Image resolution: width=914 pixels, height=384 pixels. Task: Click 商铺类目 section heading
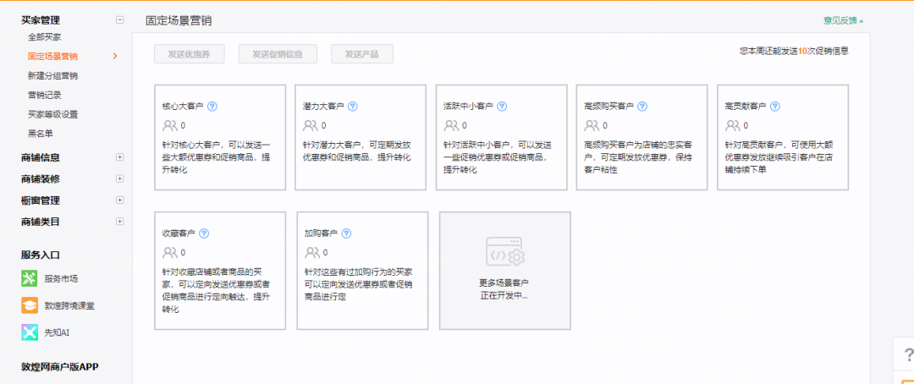click(41, 222)
